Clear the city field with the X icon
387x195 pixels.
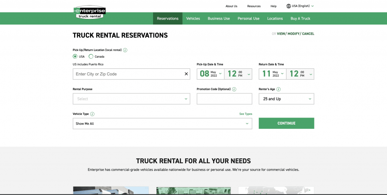[x=186, y=74]
